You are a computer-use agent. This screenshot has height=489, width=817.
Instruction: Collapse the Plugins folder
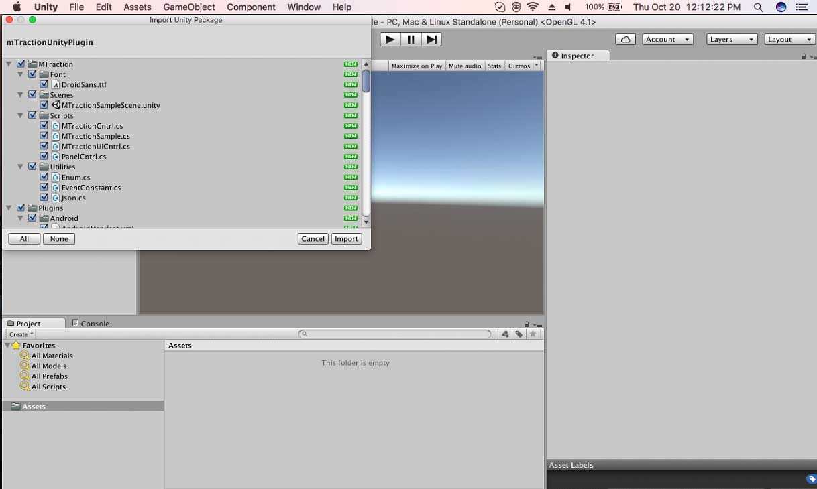click(9, 208)
